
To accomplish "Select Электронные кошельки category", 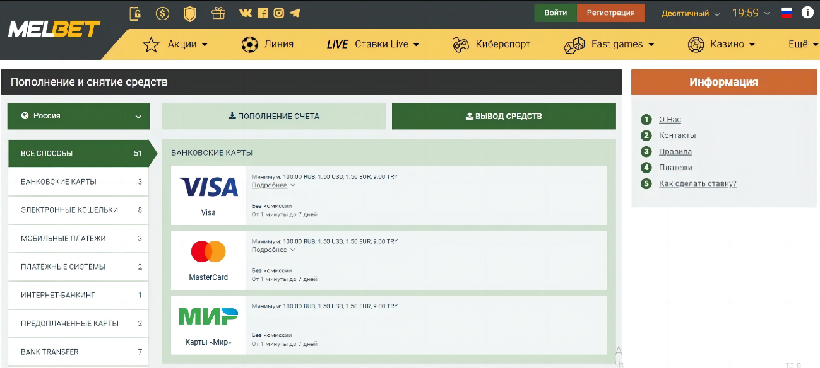I will click(x=78, y=210).
